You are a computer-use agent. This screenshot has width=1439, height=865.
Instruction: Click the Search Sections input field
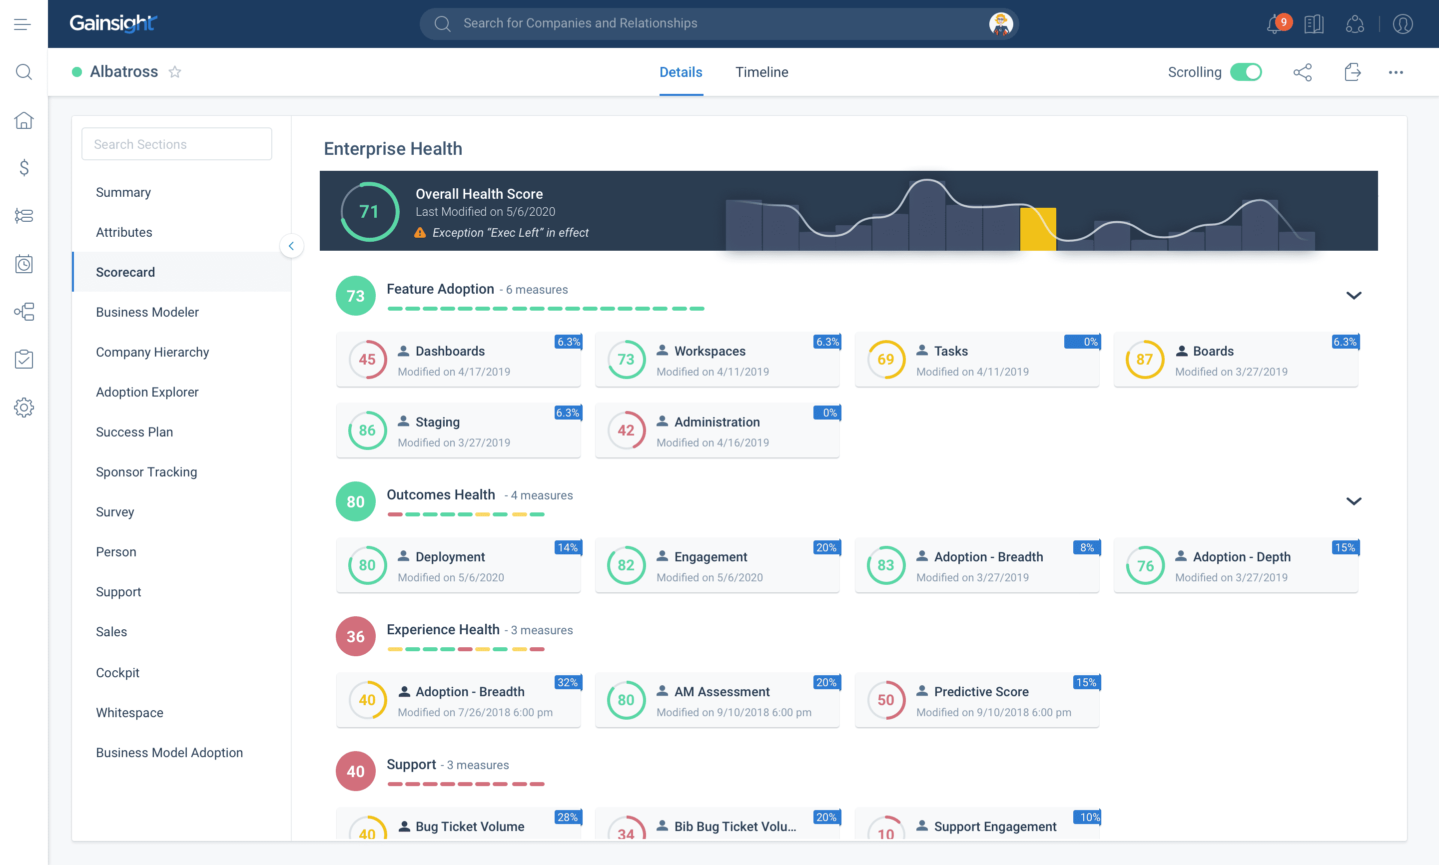[x=177, y=144]
